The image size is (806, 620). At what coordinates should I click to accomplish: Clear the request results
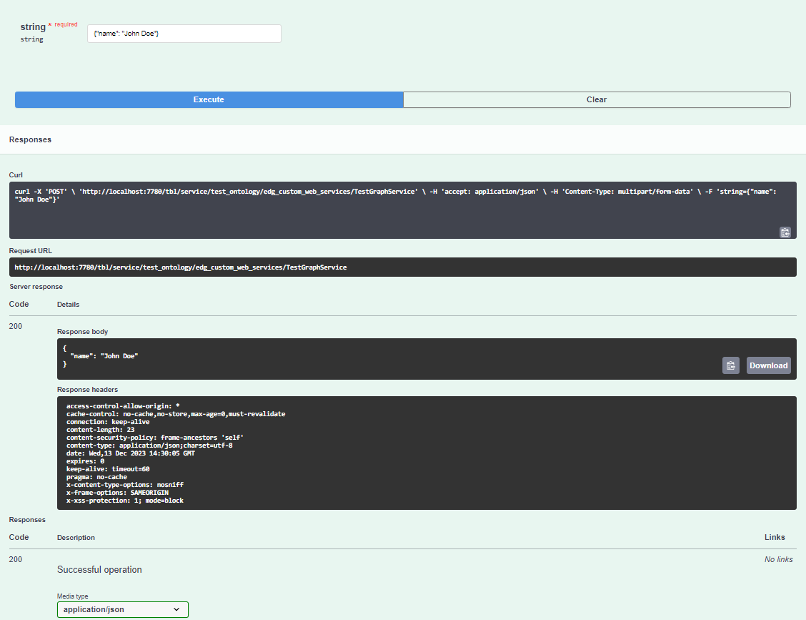tap(597, 99)
